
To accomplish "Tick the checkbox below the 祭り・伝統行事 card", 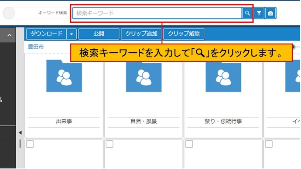I will pos(189,144).
